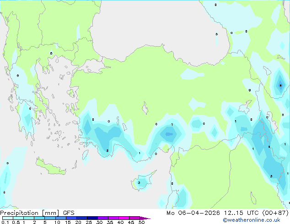Click the '12..15 UTC' time text
Image resolution: width=290 pixels, height=224 pixels.
coord(242,213)
